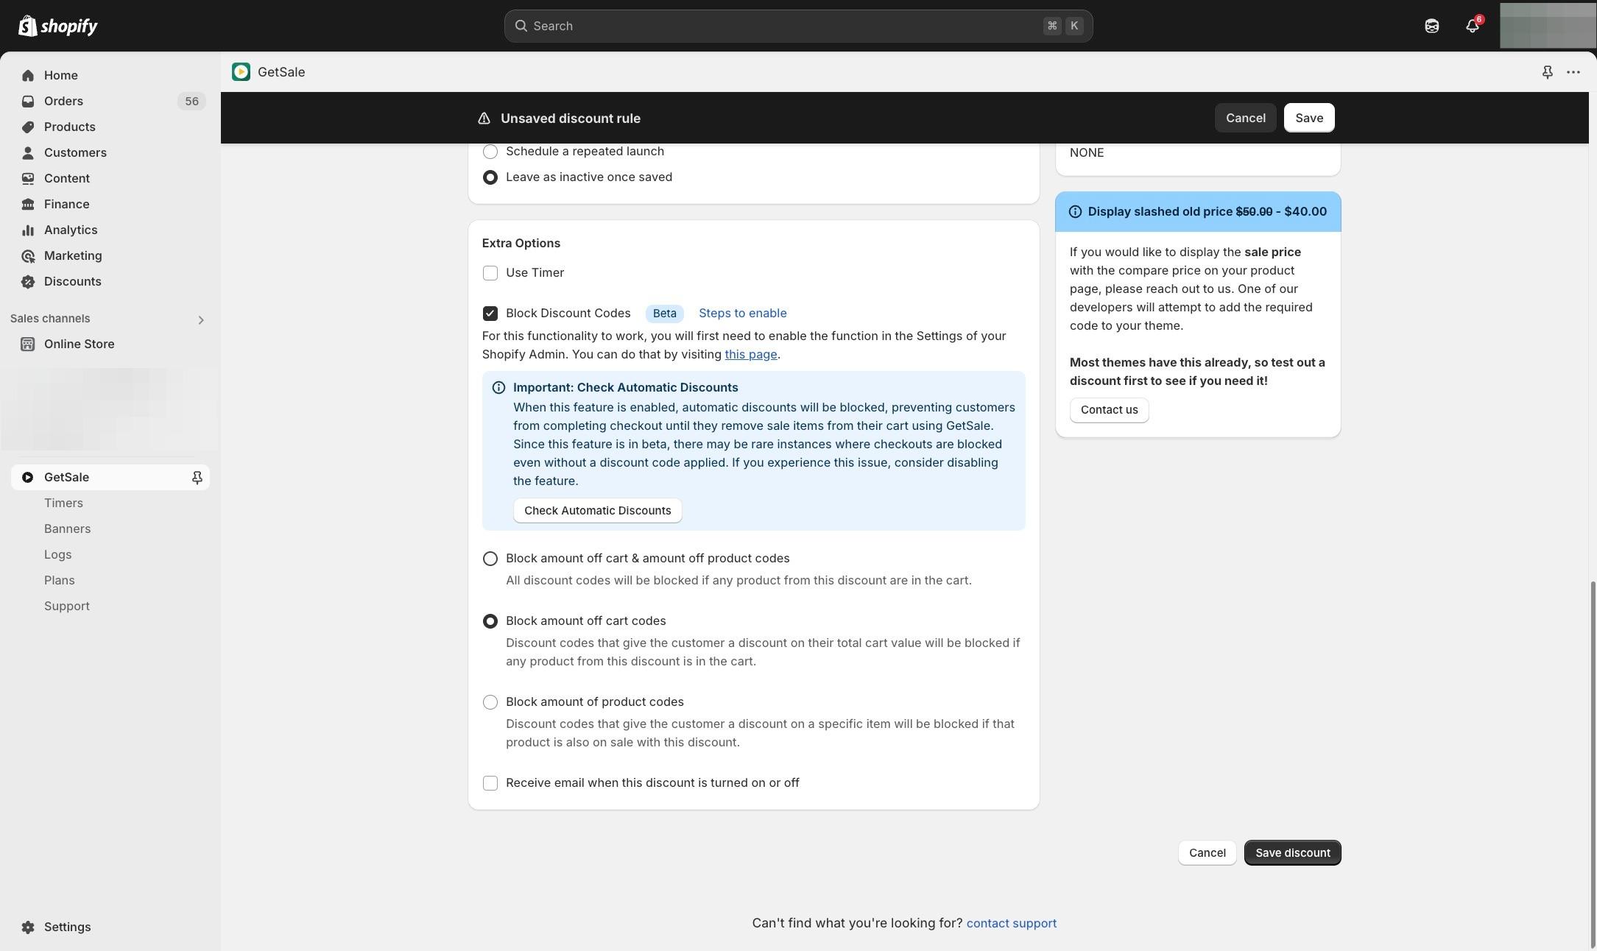The image size is (1597, 951).
Task: Open the three-dots menu in GetSale header
Action: click(1573, 72)
